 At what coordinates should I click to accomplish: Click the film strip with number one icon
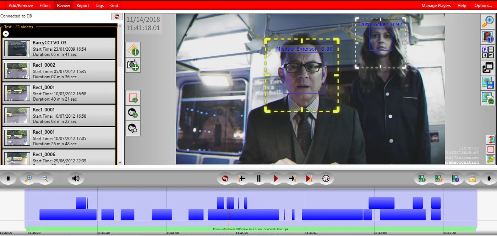[x=488, y=37]
